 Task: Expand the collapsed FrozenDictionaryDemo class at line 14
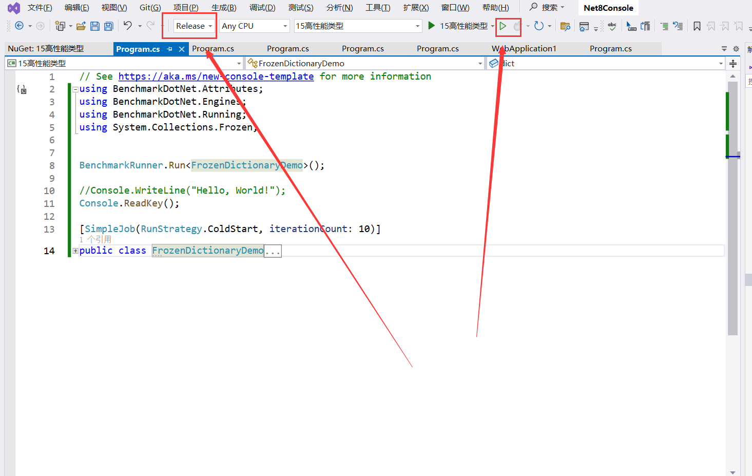point(75,251)
